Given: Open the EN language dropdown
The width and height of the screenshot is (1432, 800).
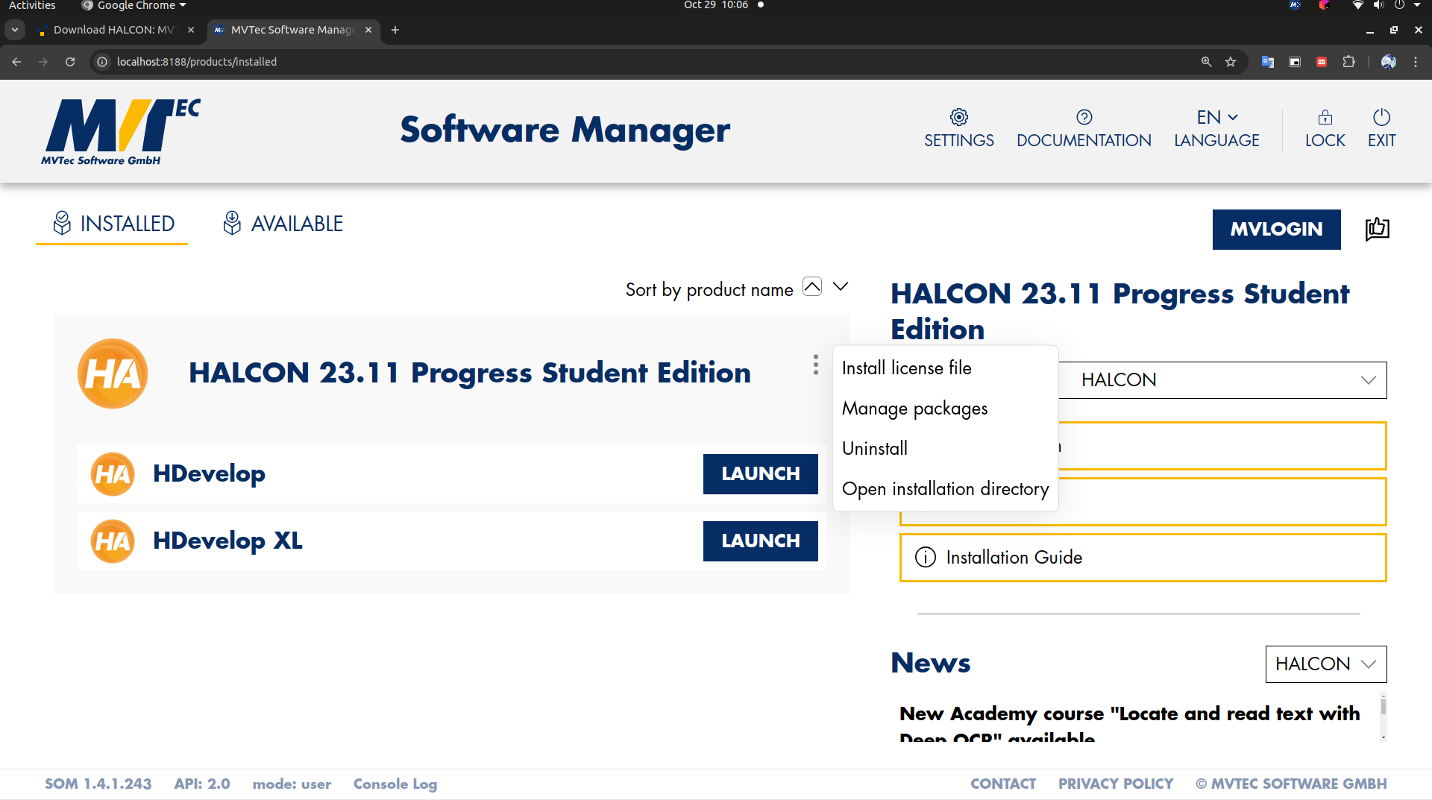Looking at the screenshot, I should click(x=1217, y=117).
